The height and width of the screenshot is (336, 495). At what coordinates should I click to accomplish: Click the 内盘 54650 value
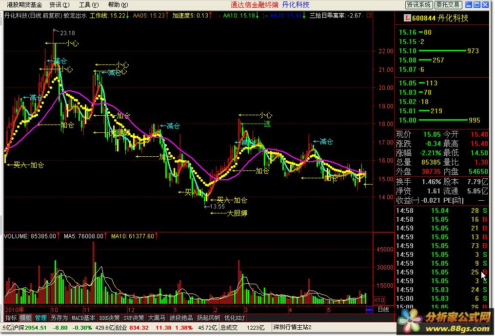pos(478,172)
